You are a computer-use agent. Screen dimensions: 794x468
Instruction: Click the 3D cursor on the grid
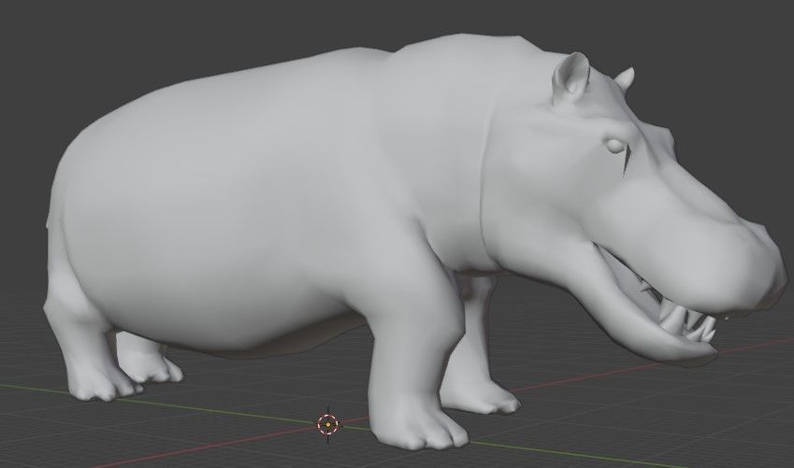coord(327,424)
